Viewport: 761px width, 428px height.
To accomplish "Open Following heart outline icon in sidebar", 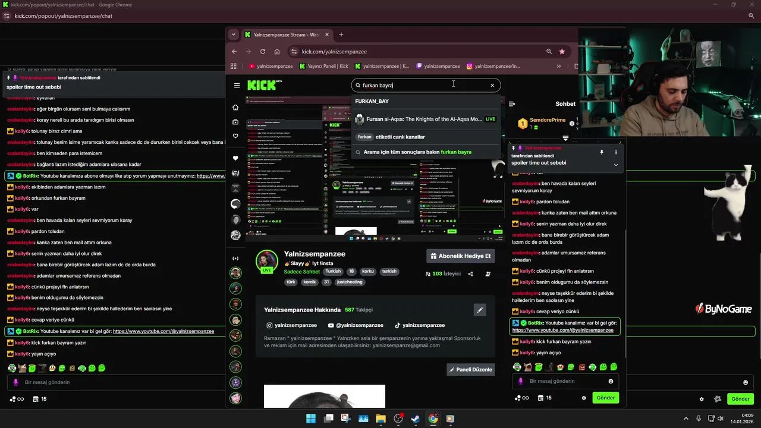I will (235, 136).
